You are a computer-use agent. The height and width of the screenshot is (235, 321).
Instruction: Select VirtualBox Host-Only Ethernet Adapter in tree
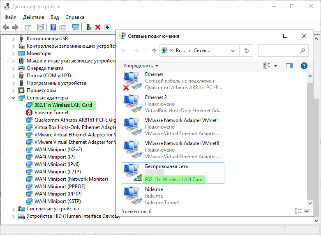(x=75, y=127)
